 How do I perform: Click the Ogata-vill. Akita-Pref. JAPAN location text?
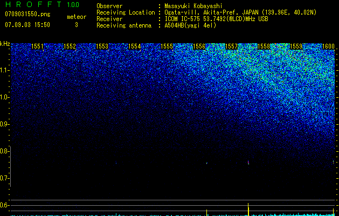click(x=240, y=12)
